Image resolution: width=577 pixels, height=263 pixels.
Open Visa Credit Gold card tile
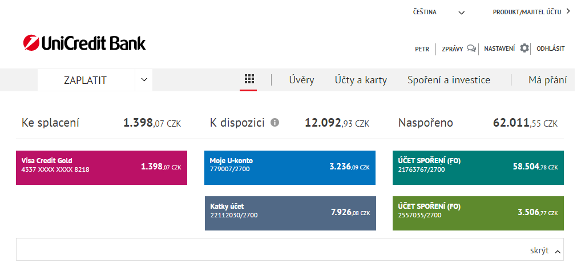[x=102, y=167]
